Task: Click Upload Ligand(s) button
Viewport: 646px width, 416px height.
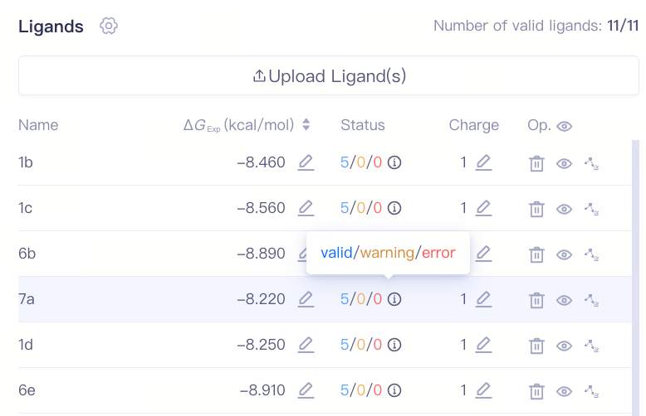Action: (x=330, y=76)
